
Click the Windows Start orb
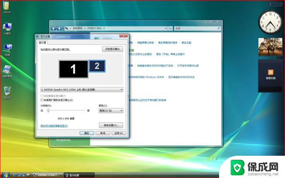tap(5, 175)
